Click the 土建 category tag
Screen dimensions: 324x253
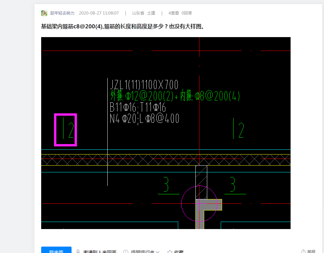coord(151,13)
